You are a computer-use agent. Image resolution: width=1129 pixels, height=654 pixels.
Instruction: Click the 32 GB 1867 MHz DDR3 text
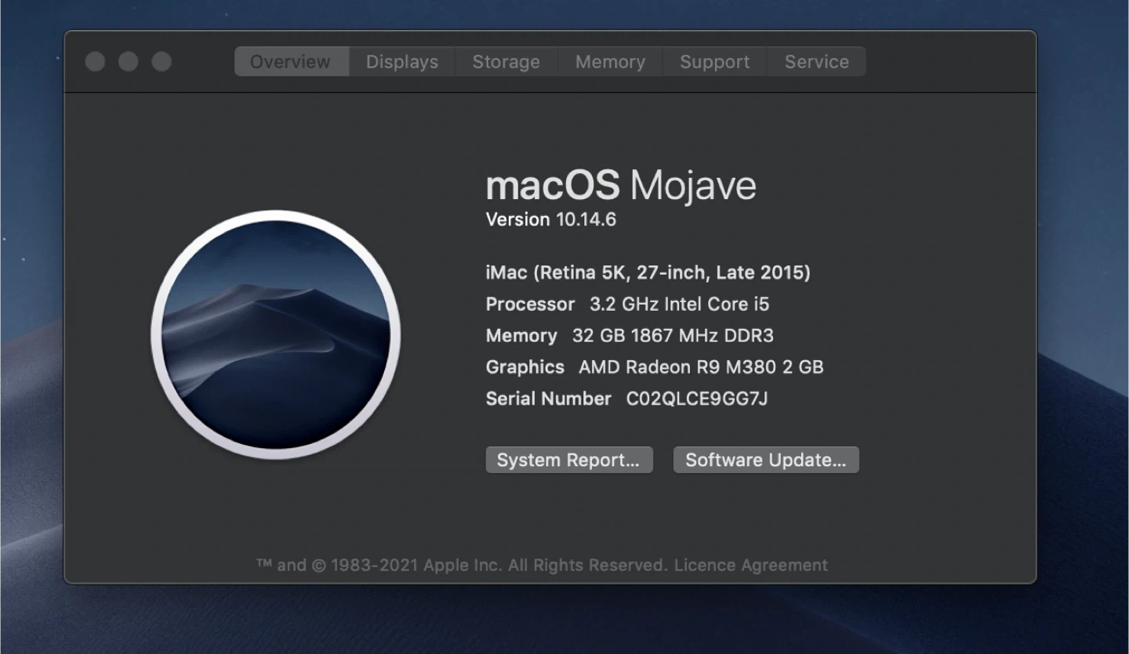[673, 335]
